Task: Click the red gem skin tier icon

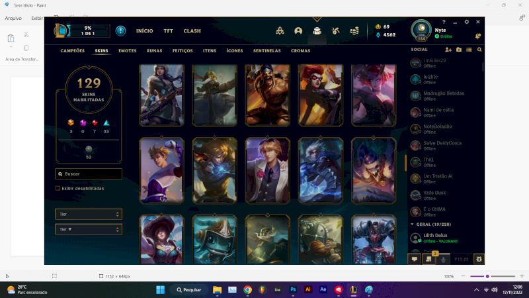Action: pyautogui.click(x=95, y=123)
